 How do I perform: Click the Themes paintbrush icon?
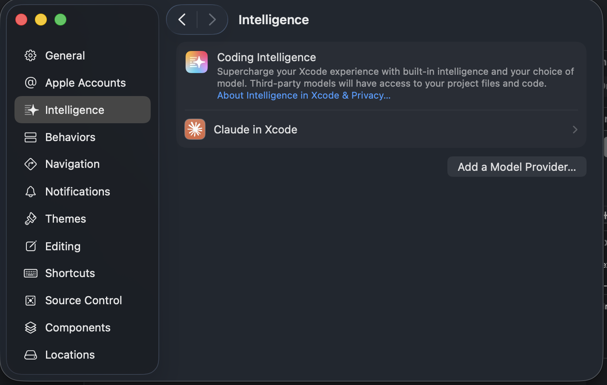tap(31, 219)
